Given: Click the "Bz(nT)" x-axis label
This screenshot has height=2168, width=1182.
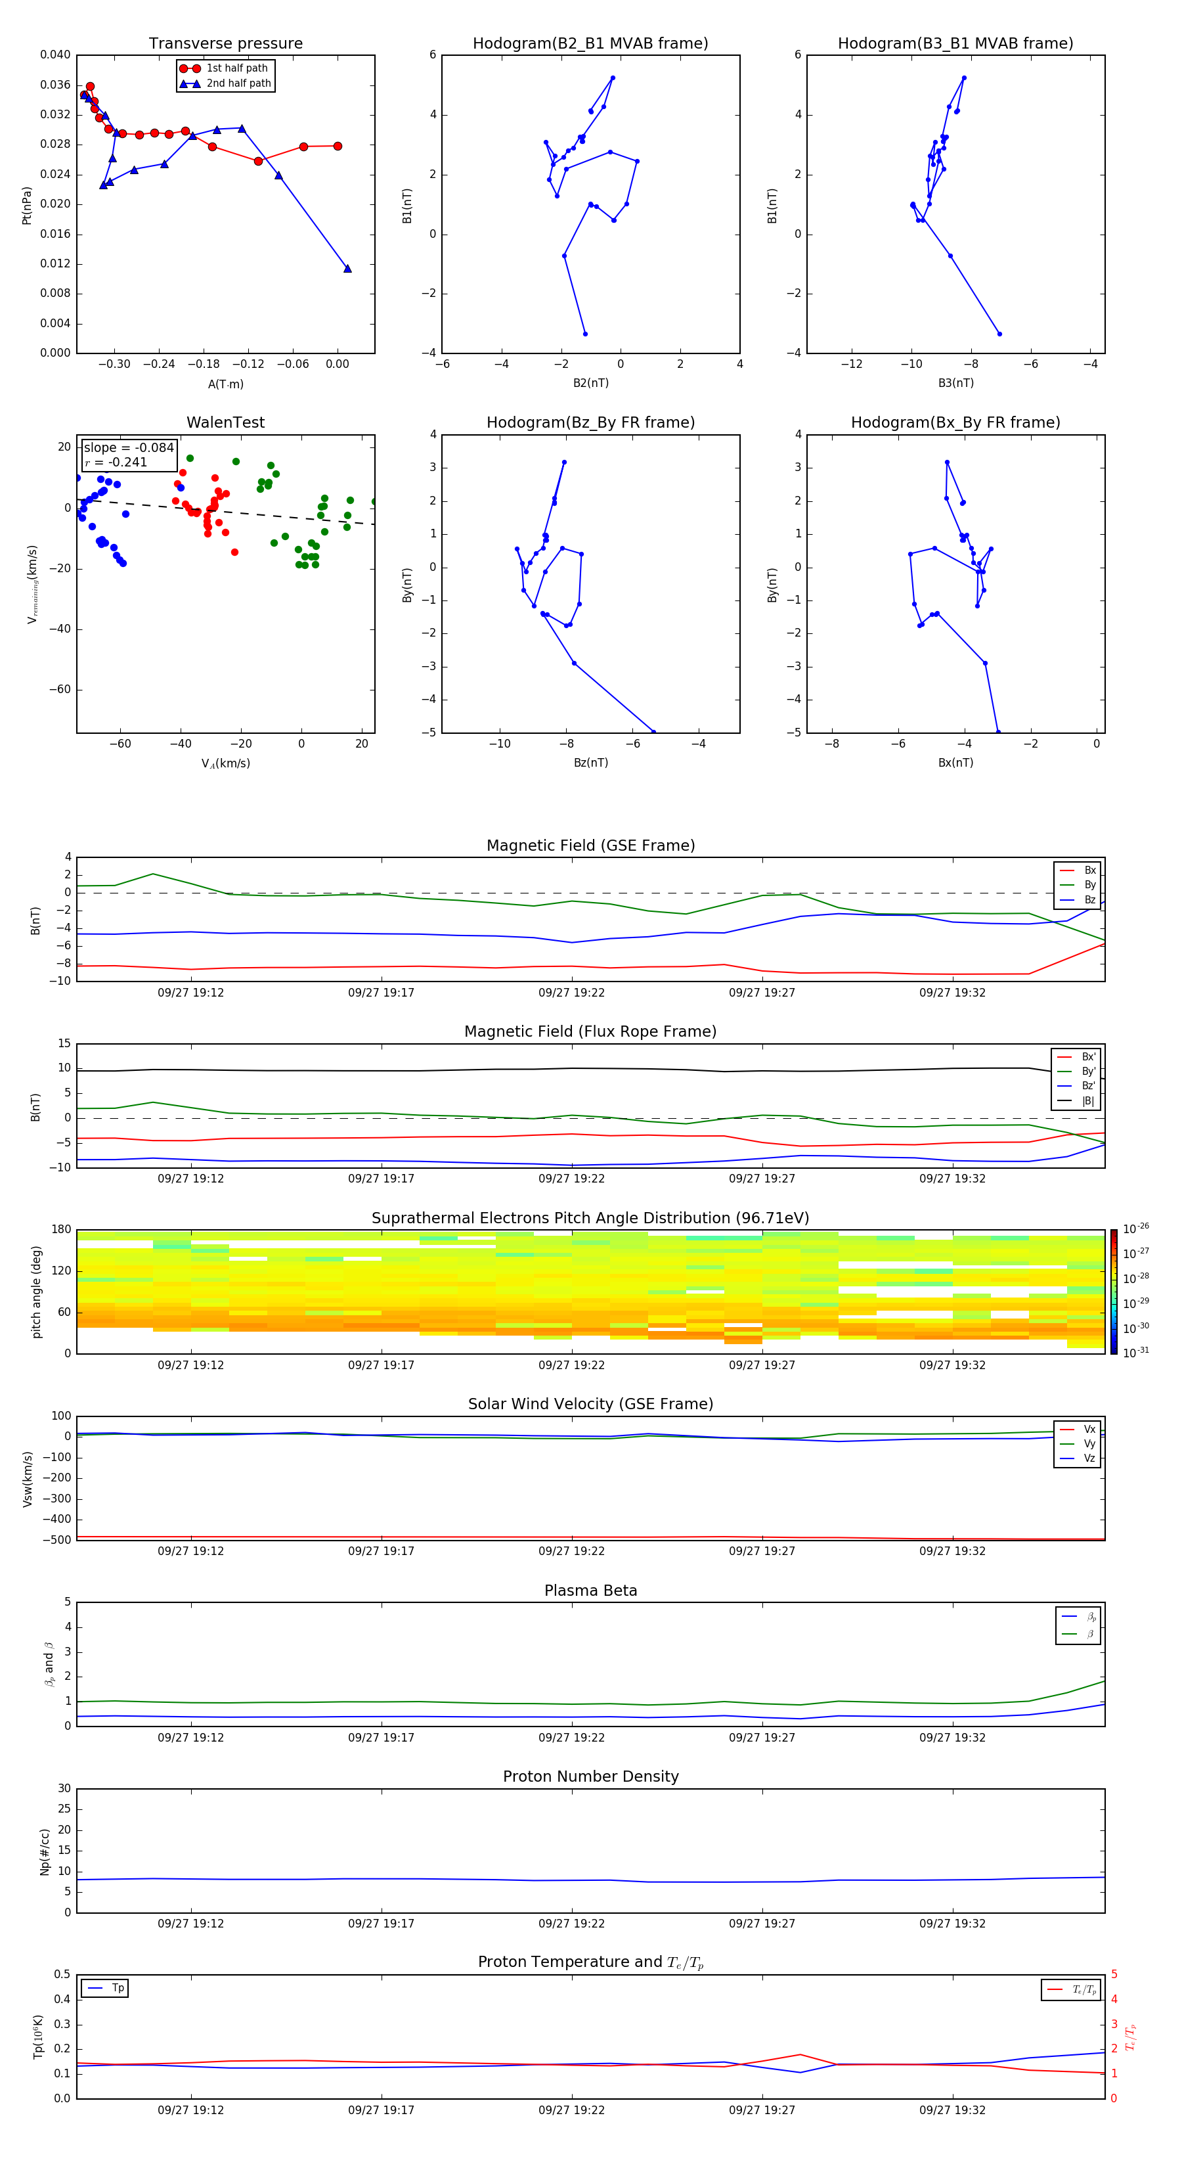Looking at the screenshot, I should pyautogui.click(x=590, y=763).
